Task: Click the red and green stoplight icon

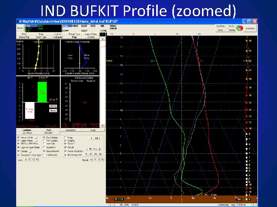Action: point(240,28)
